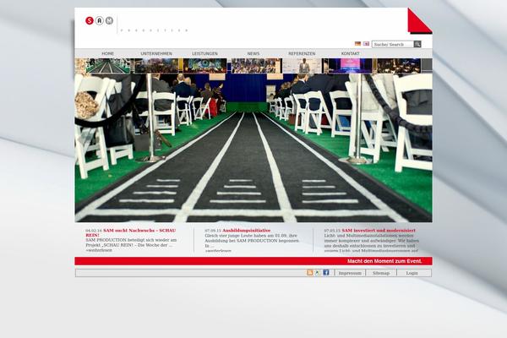507x338 pixels.
Task: Select the dark banquet hall thumbnail
Action: click(x=399, y=66)
